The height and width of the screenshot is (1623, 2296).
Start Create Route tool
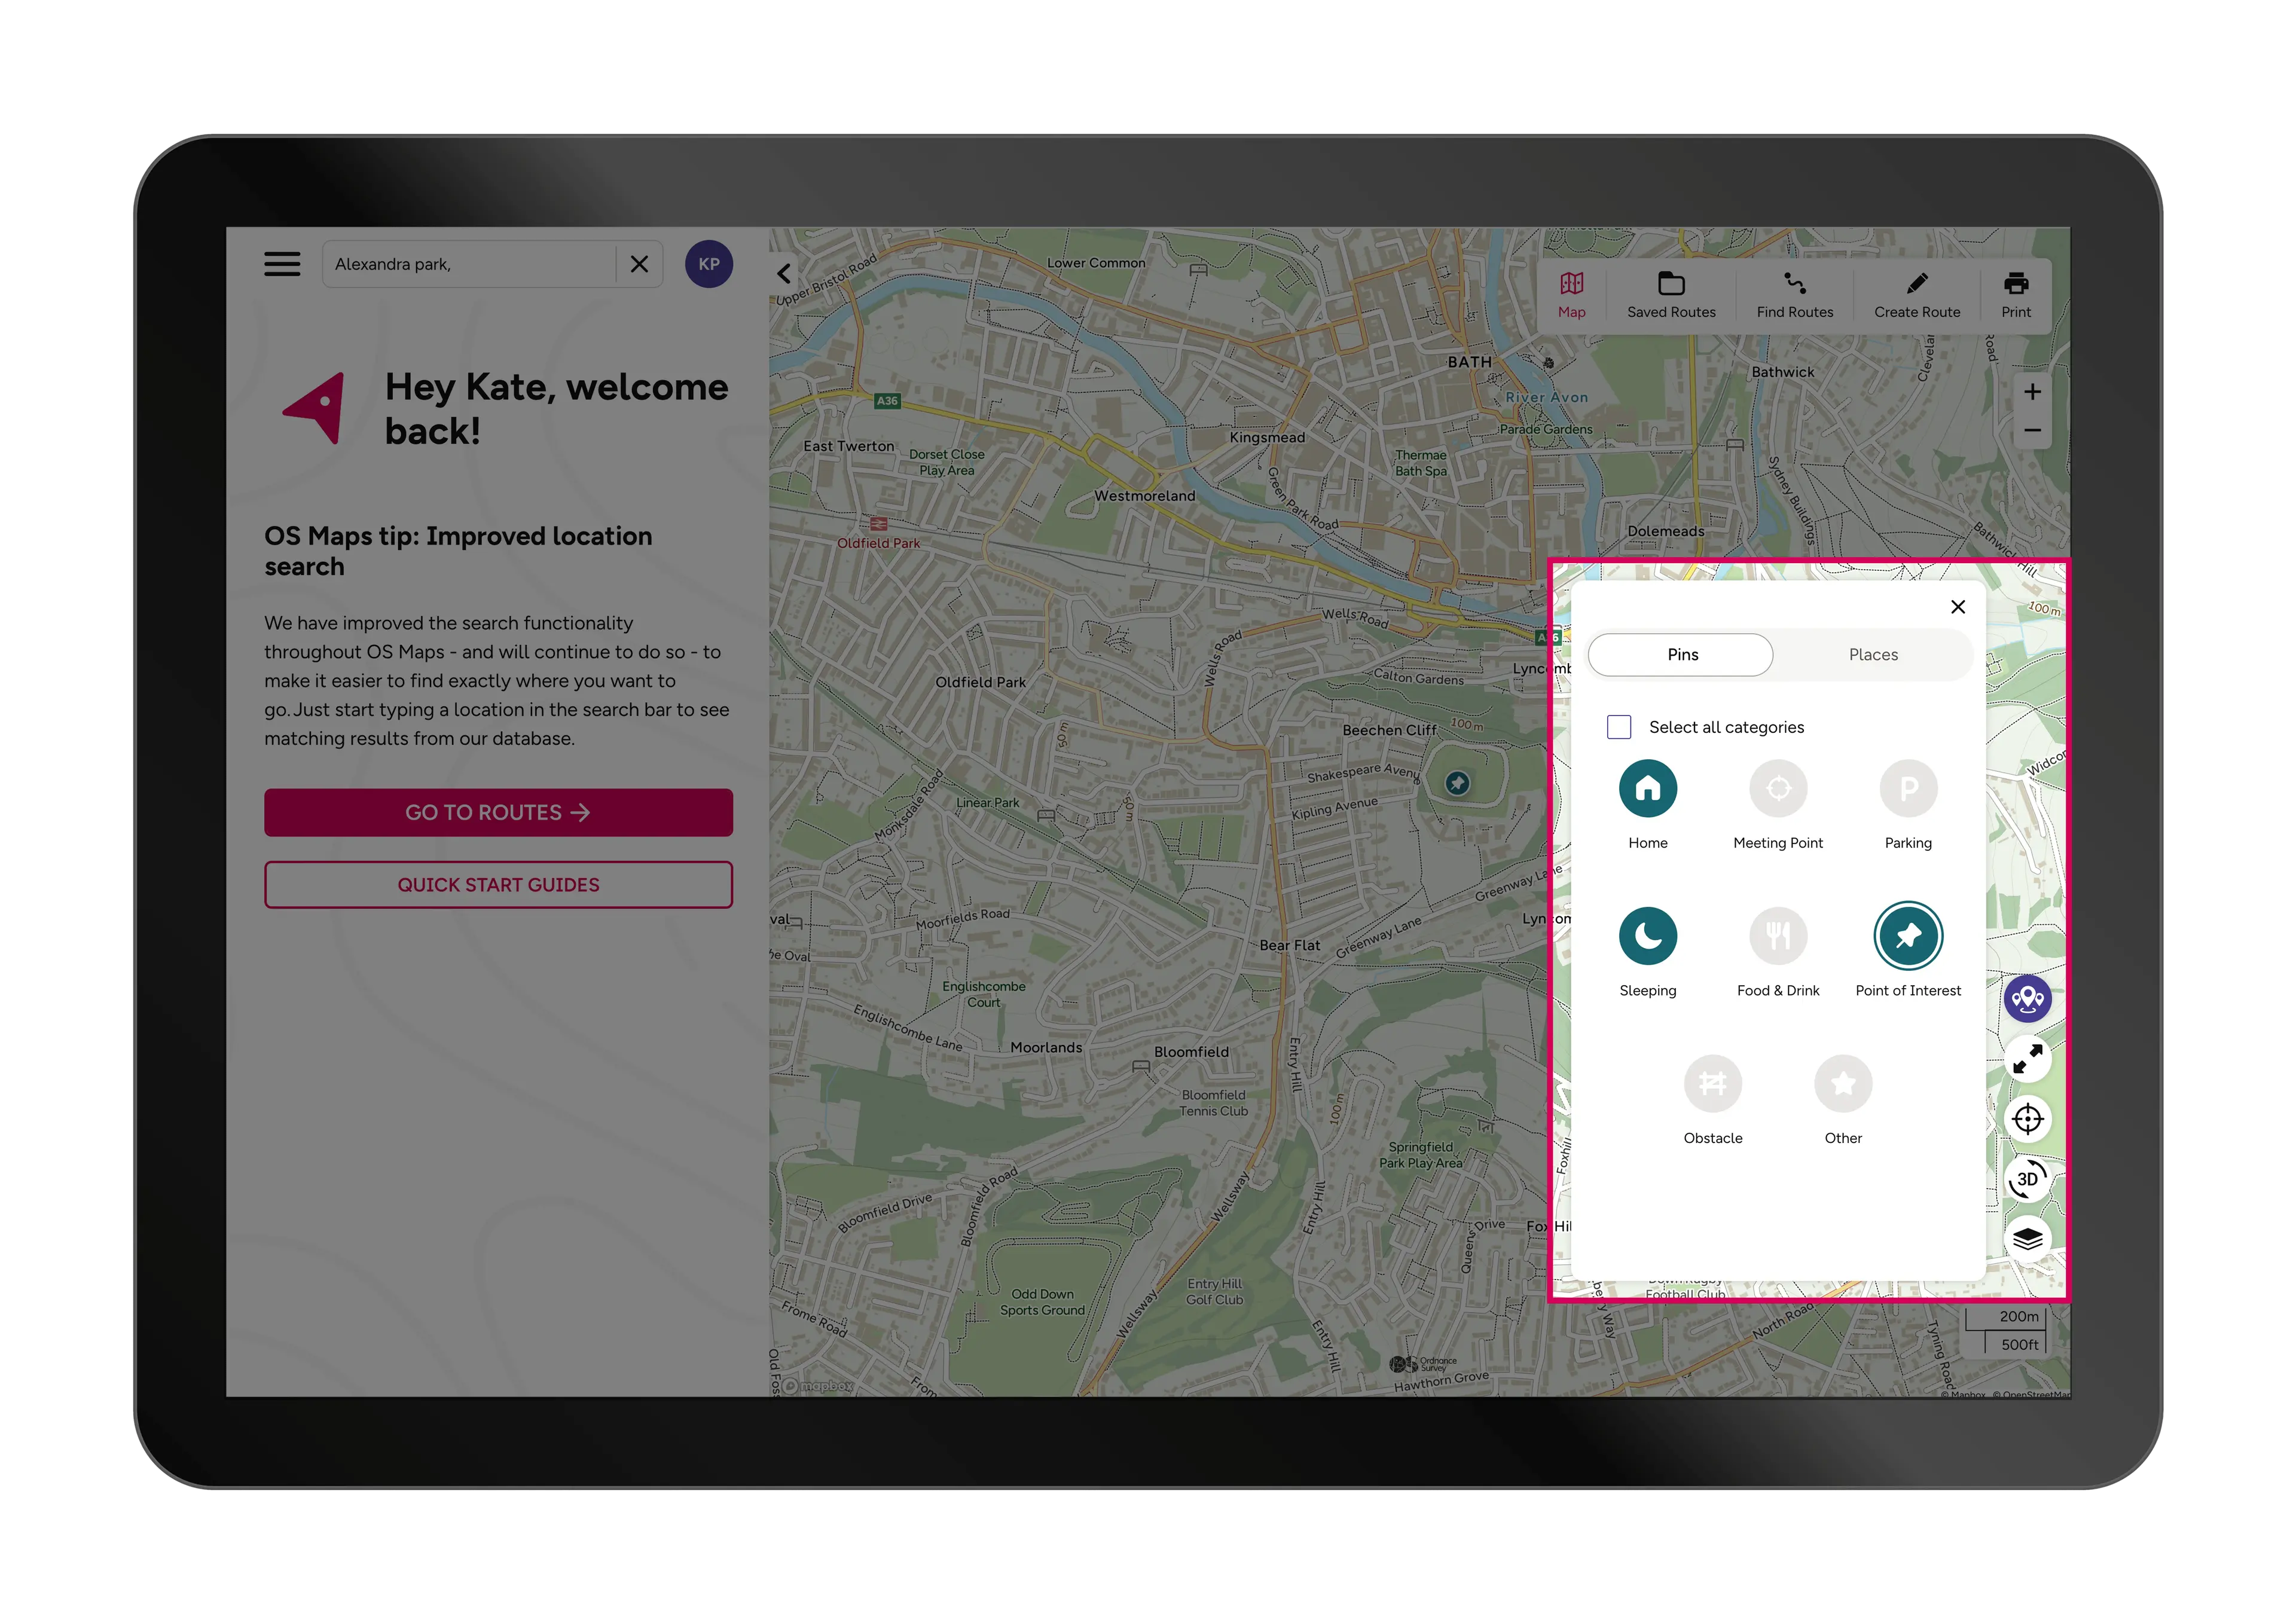click(x=1917, y=295)
